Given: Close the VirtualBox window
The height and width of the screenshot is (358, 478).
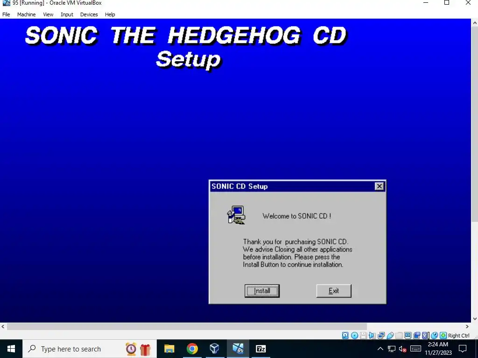Looking at the screenshot, I should click(468, 3).
